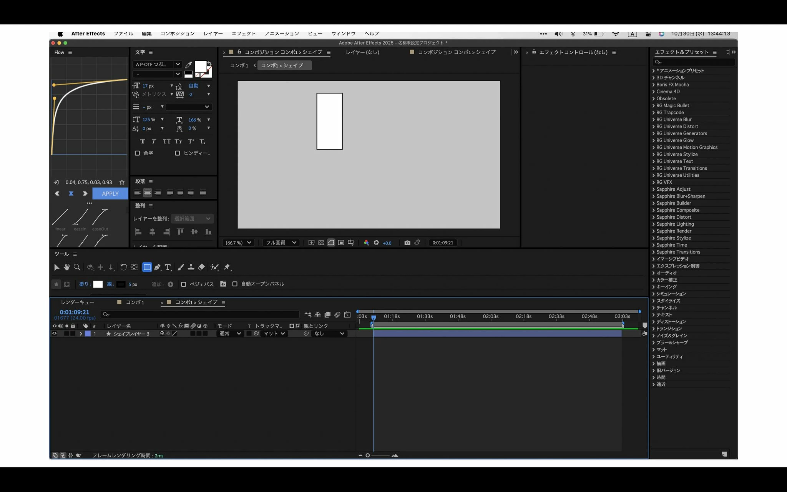Click the snapshot camera icon

click(407, 243)
